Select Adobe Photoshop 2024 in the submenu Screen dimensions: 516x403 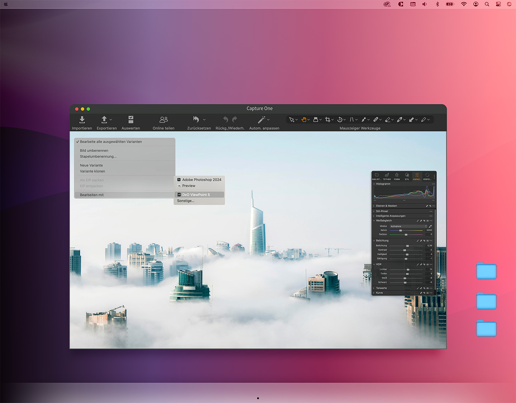[201, 180]
